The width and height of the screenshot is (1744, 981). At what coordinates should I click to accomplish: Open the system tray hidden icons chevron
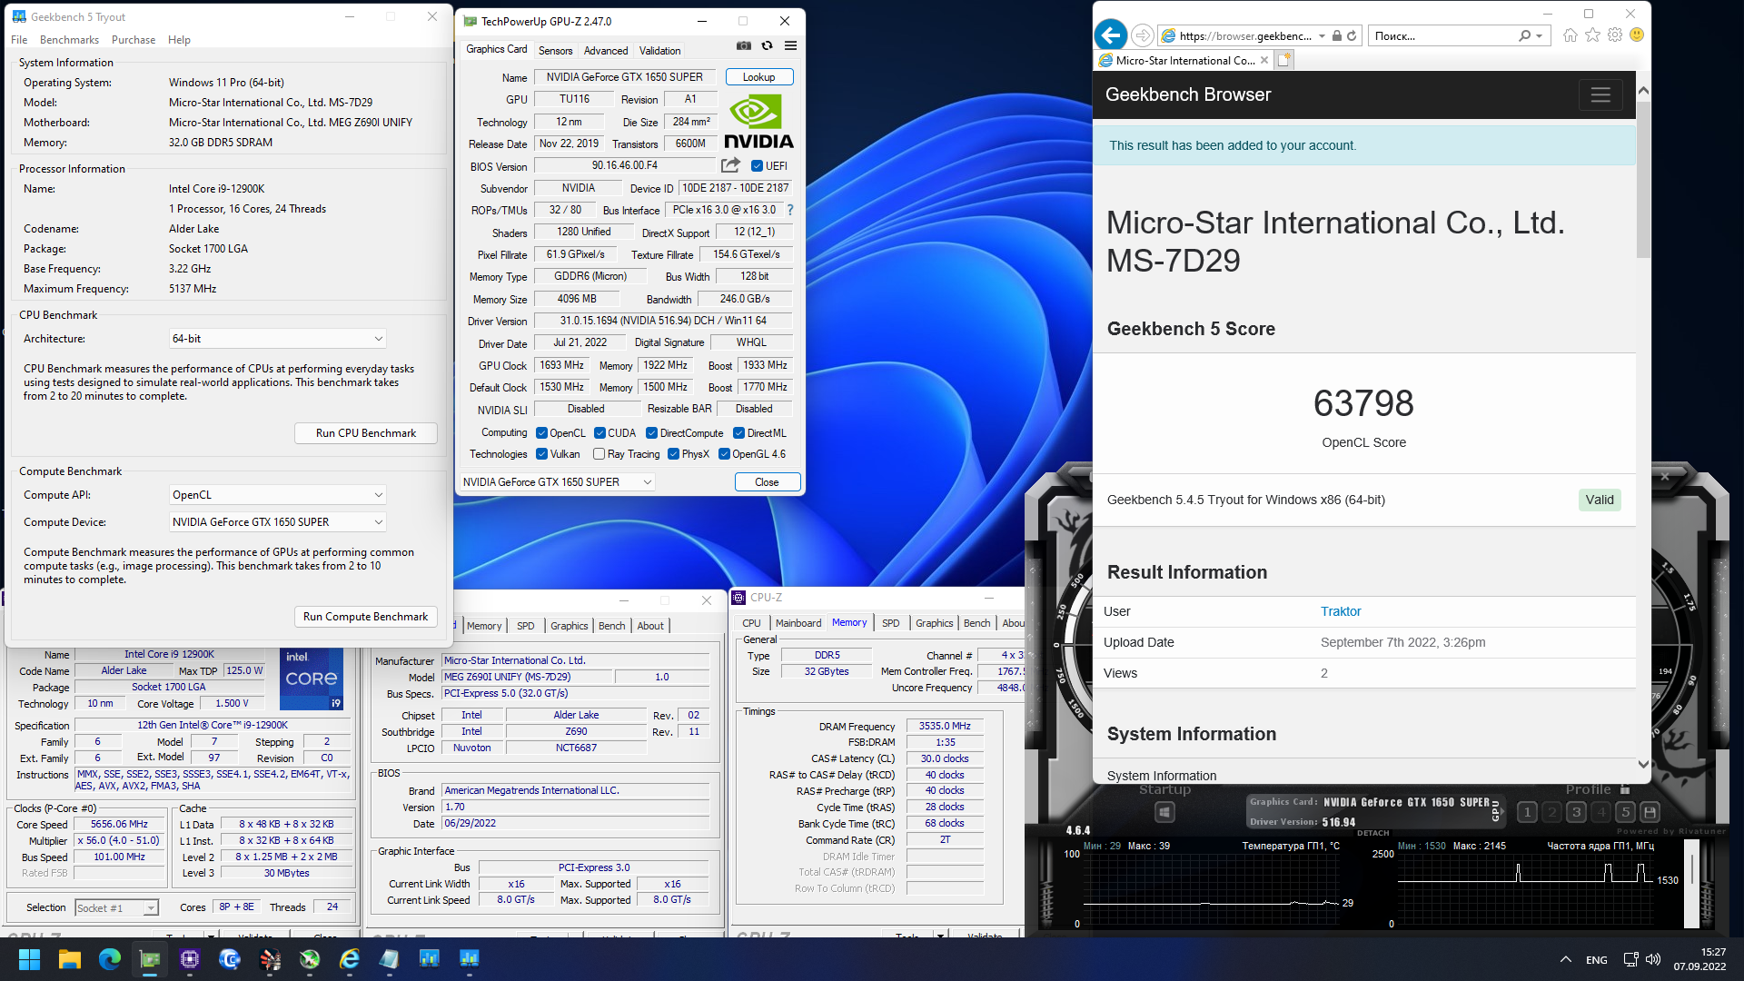[x=1565, y=959]
